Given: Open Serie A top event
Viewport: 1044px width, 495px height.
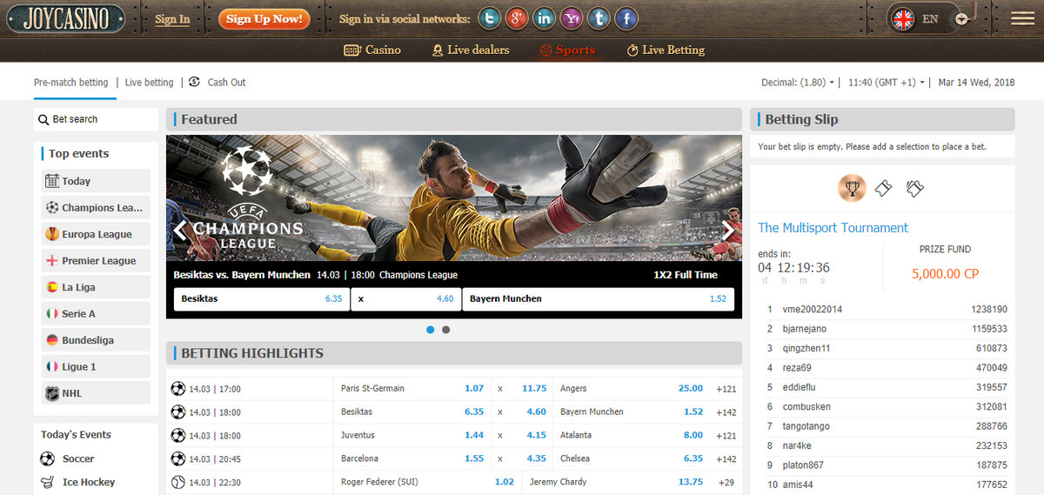Looking at the screenshot, I should [x=96, y=314].
